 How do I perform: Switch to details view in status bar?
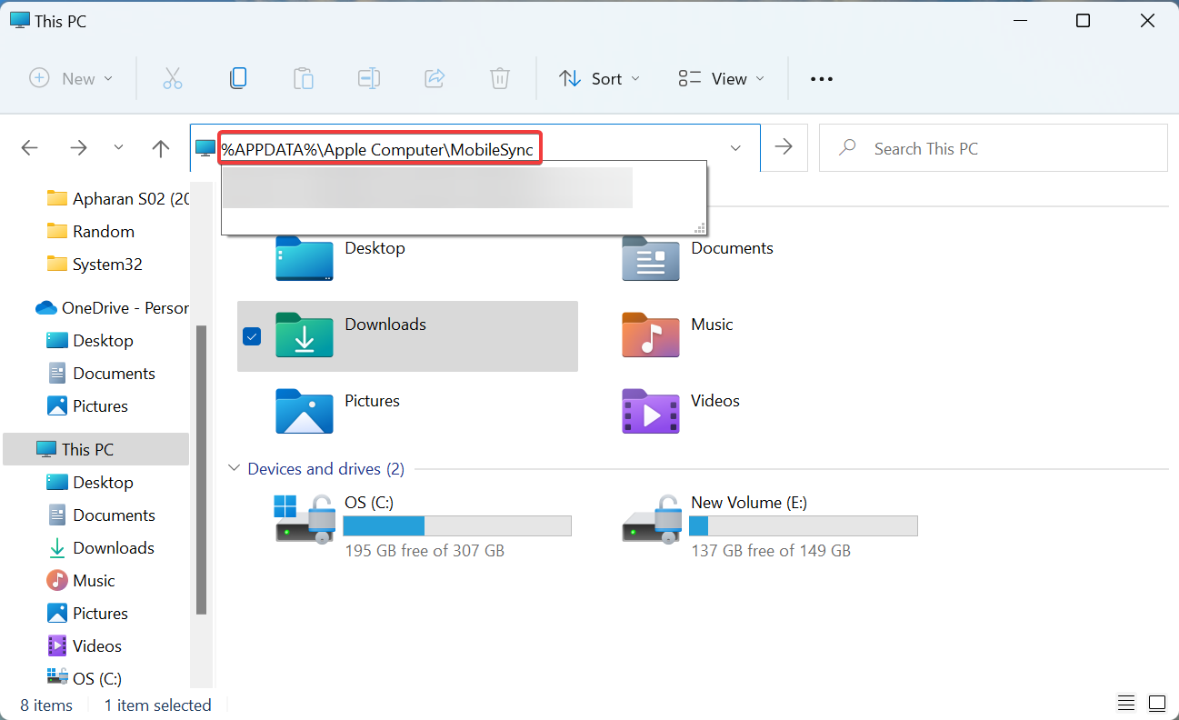(1126, 704)
